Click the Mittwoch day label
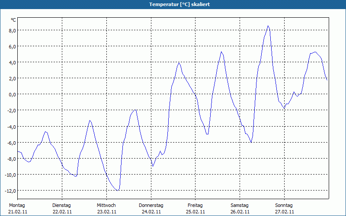Viewport: 346px width, 216px height. (106, 206)
